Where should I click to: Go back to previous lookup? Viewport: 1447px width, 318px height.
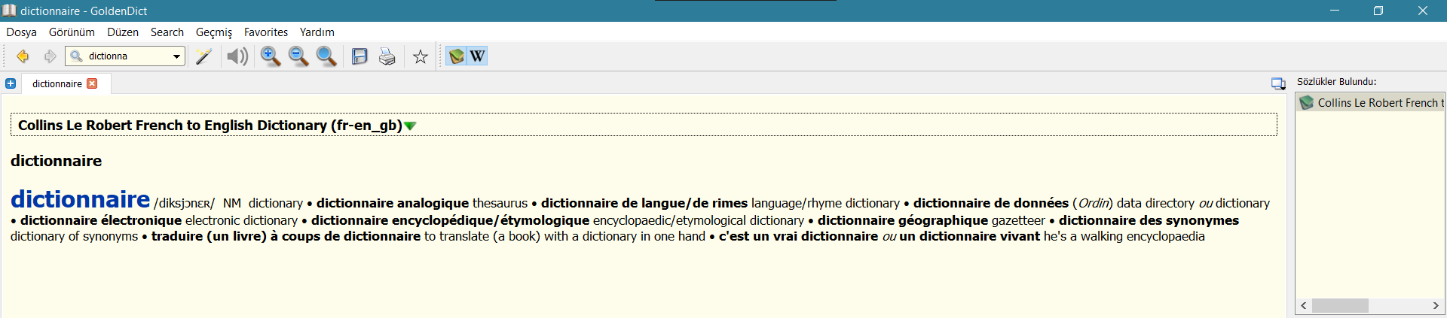coord(23,56)
